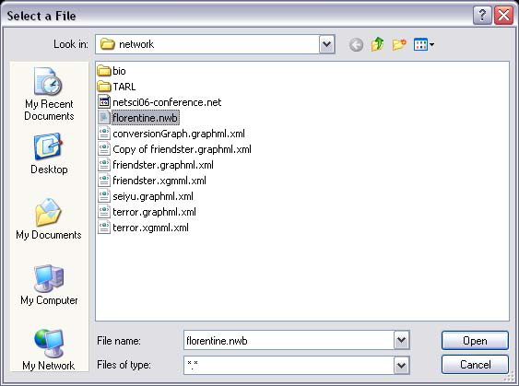Click the Cancel button
Screen dimensions: 519x386
475,365
